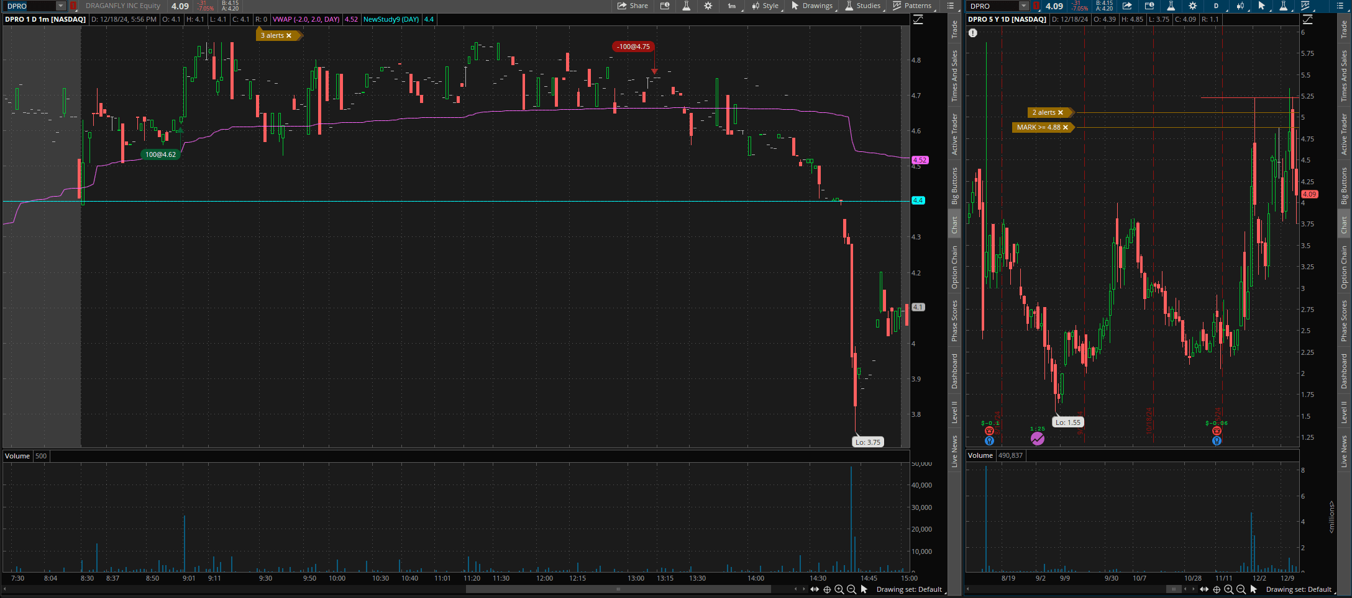
Task: Open Times And Sales tab on right sidebar
Action: tap(1344, 76)
